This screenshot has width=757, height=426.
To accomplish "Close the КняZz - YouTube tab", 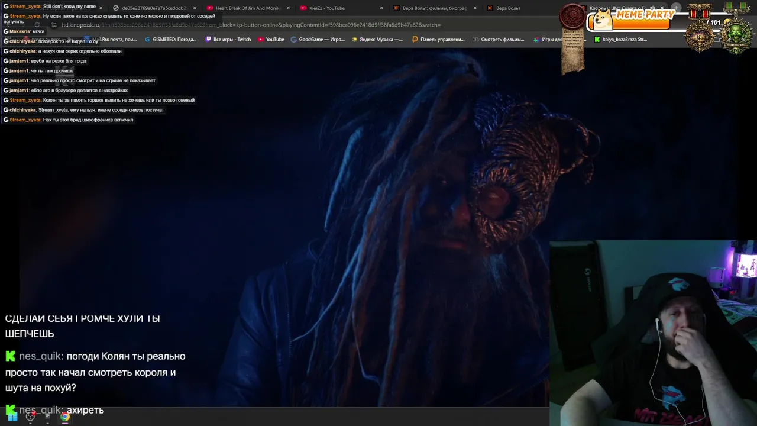I will coord(381,8).
